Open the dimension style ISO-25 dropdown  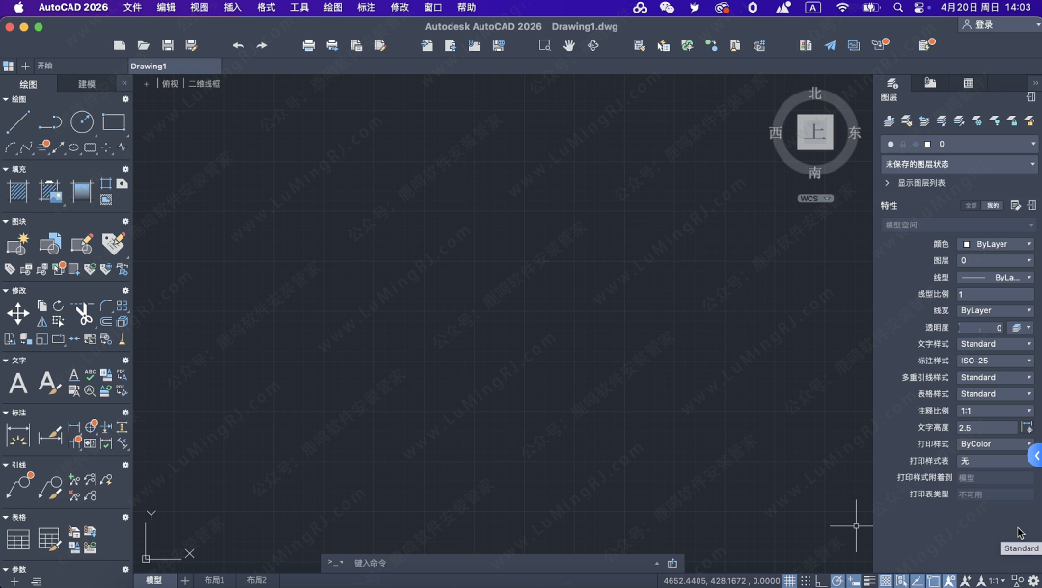[x=997, y=361]
